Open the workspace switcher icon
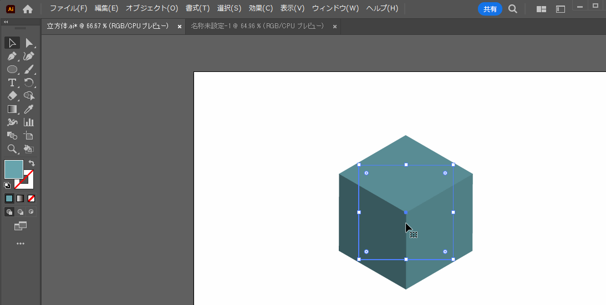 point(561,9)
